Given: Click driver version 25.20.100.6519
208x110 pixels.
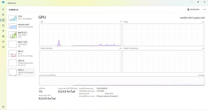Looking at the screenshot, I should tap(102, 88).
